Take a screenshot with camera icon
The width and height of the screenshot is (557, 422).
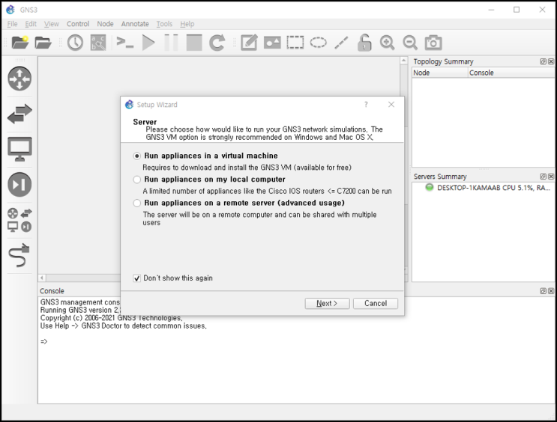[x=433, y=43]
